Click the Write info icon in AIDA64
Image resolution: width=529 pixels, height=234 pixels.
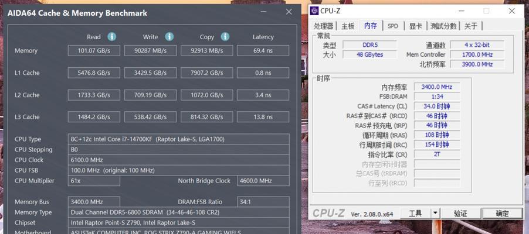(169, 37)
